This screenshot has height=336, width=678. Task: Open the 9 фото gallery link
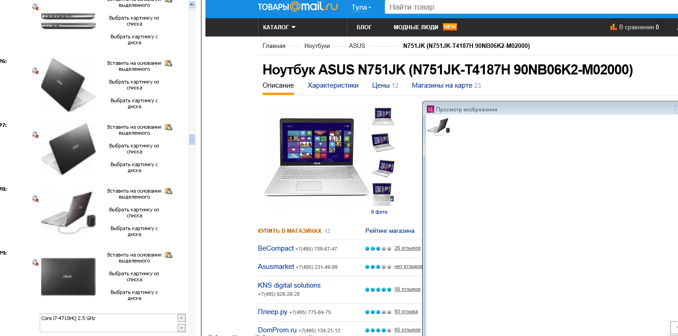click(379, 212)
